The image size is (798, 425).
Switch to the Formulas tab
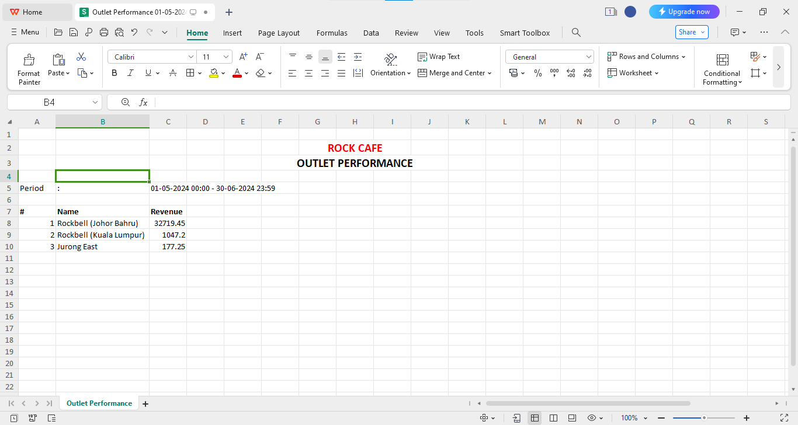click(x=332, y=33)
